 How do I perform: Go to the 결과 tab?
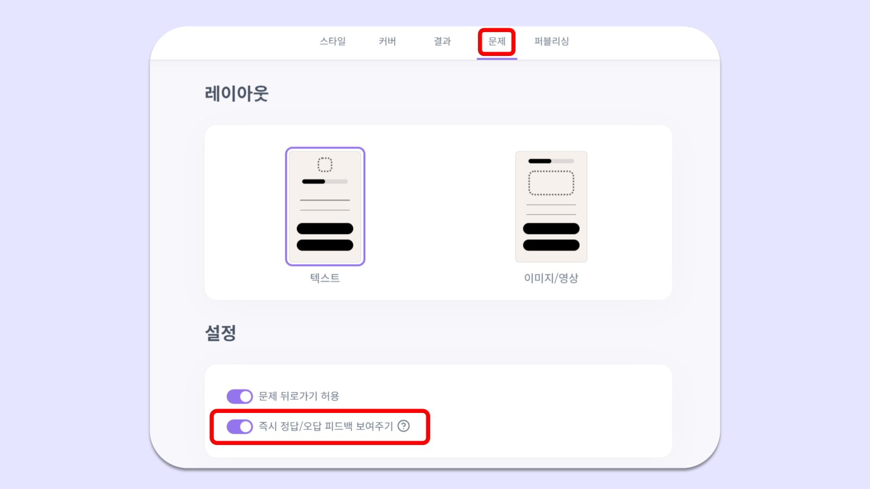click(442, 41)
